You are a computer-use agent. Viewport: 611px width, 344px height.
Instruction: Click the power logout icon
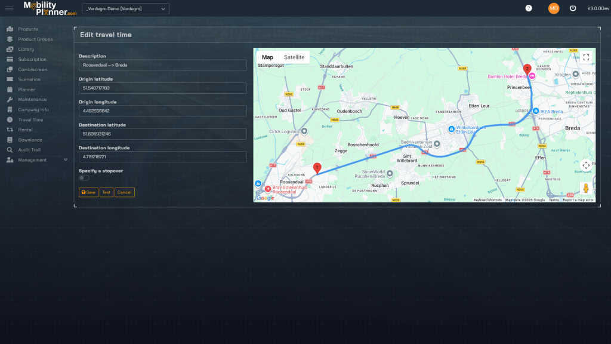(x=573, y=8)
